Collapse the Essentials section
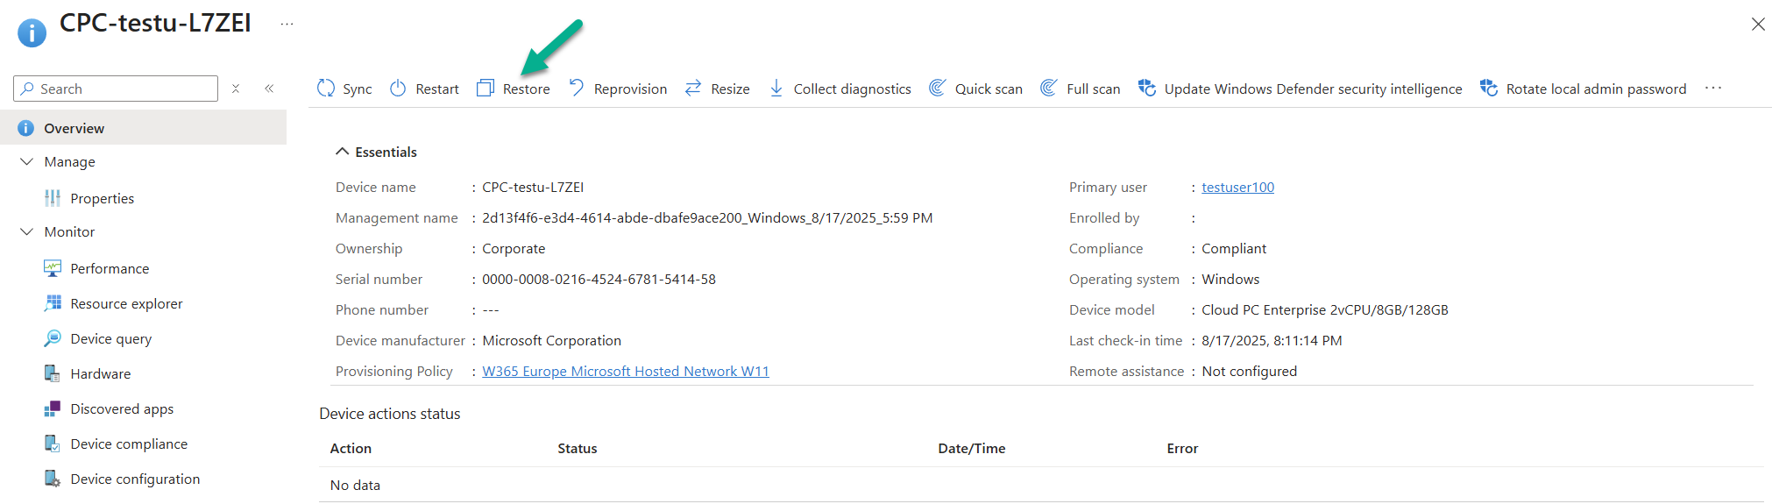Screen dimensions: 1772x504 coord(343,152)
